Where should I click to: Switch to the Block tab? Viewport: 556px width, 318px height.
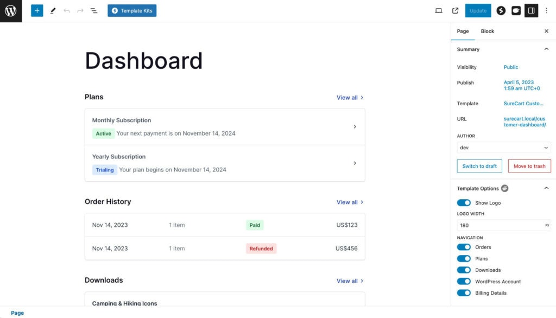[487, 31]
